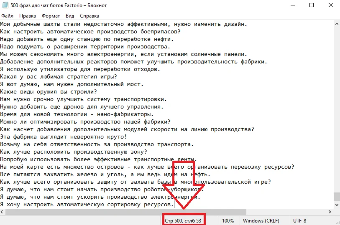The width and height of the screenshot is (340, 225).
Task: Click line 'Надо подумать о расширении территории'
Action: 85,46
